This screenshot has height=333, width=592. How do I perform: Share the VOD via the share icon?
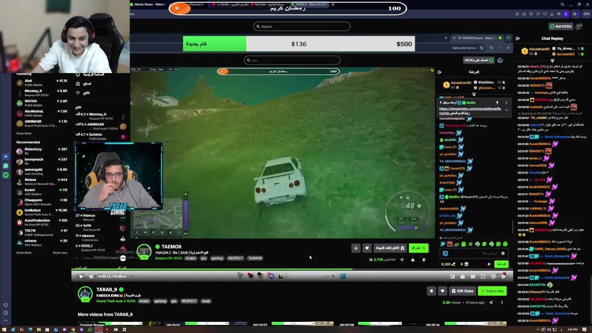coord(491,302)
